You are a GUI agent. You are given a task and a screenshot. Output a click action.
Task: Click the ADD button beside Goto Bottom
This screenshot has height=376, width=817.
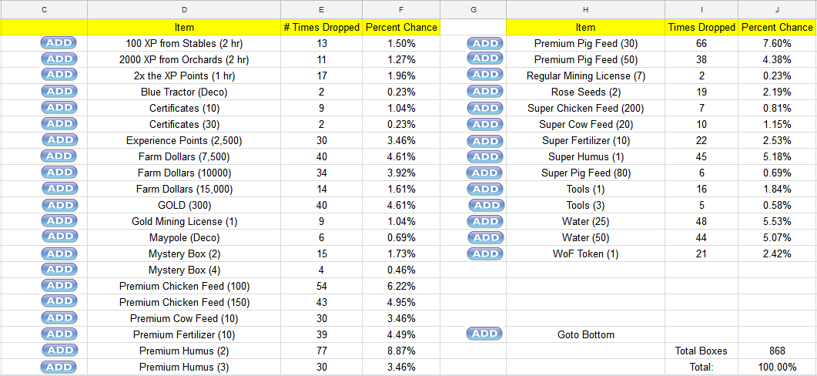tap(484, 334)
